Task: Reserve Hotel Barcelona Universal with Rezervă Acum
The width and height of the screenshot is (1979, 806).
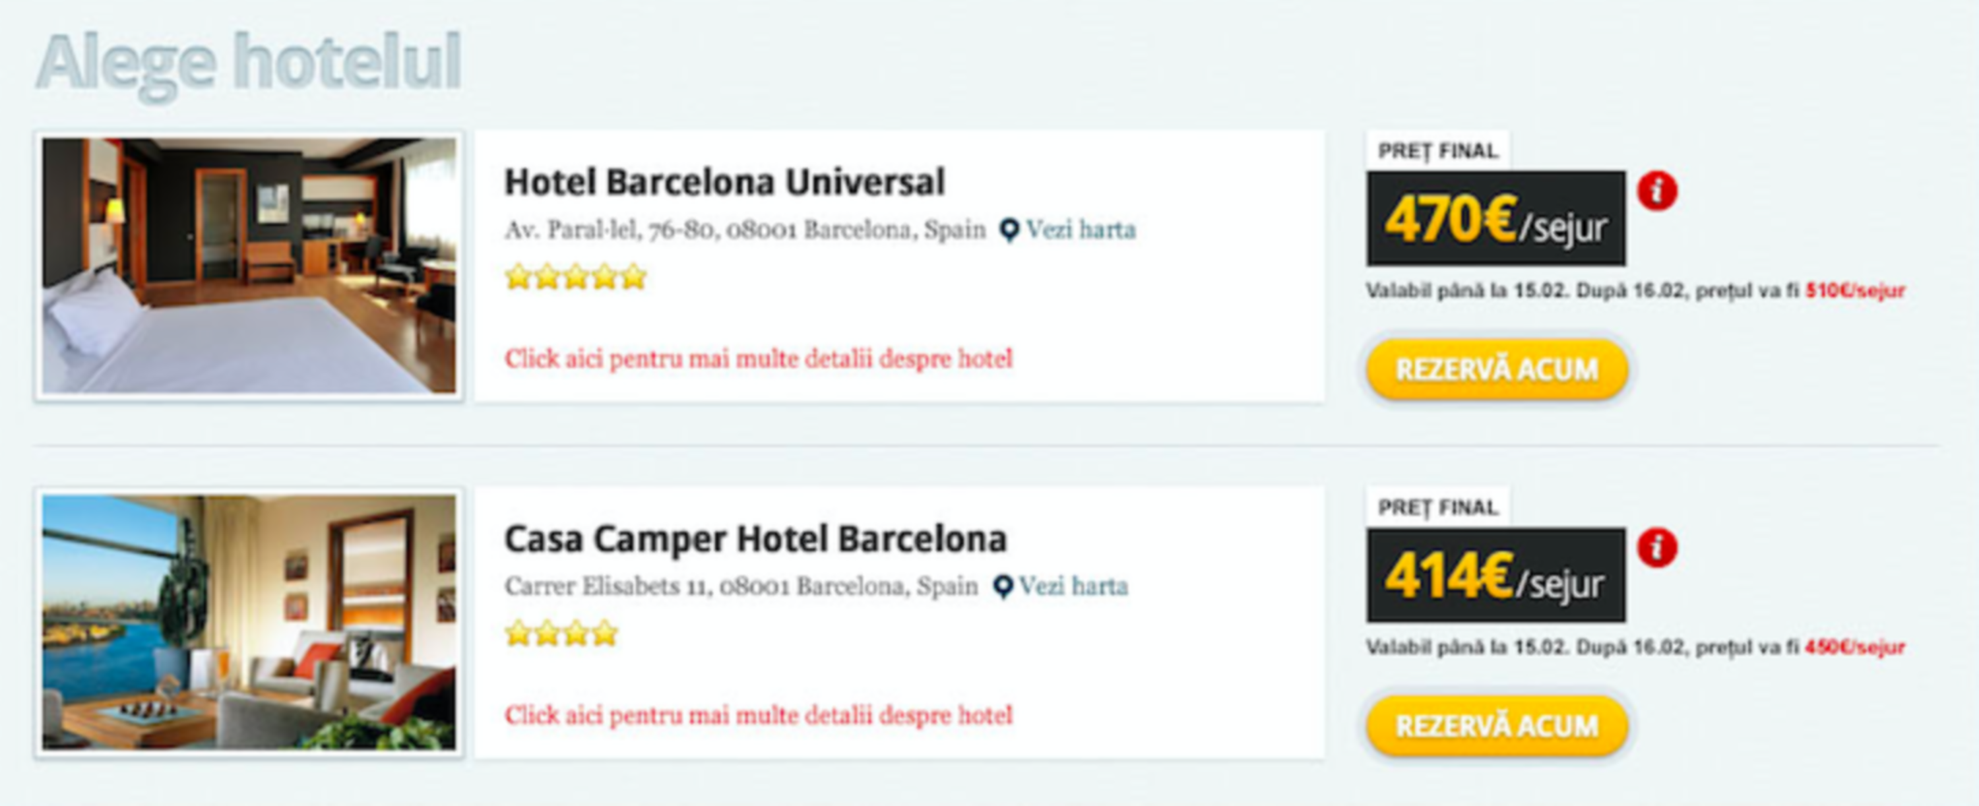Action: click(x=1497, y=369)
